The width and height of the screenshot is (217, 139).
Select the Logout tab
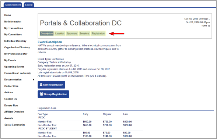pyautogui.click(x=29, y=5)
